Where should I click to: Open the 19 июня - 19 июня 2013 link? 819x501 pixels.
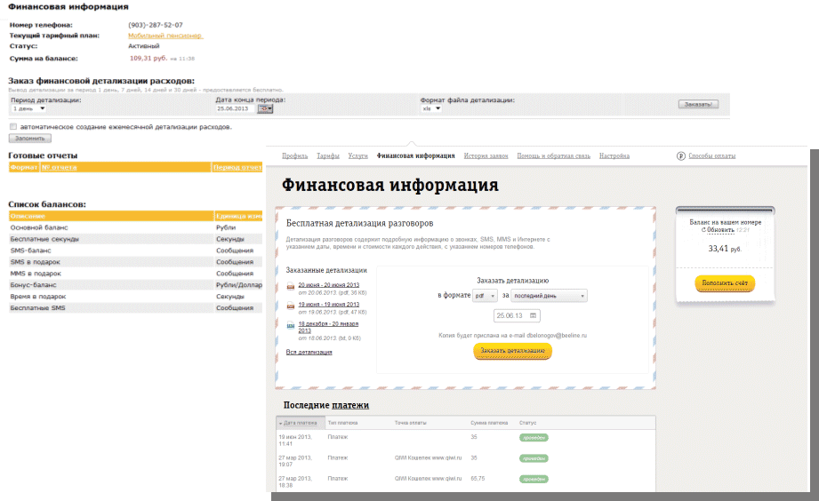[x=328, y=305]
